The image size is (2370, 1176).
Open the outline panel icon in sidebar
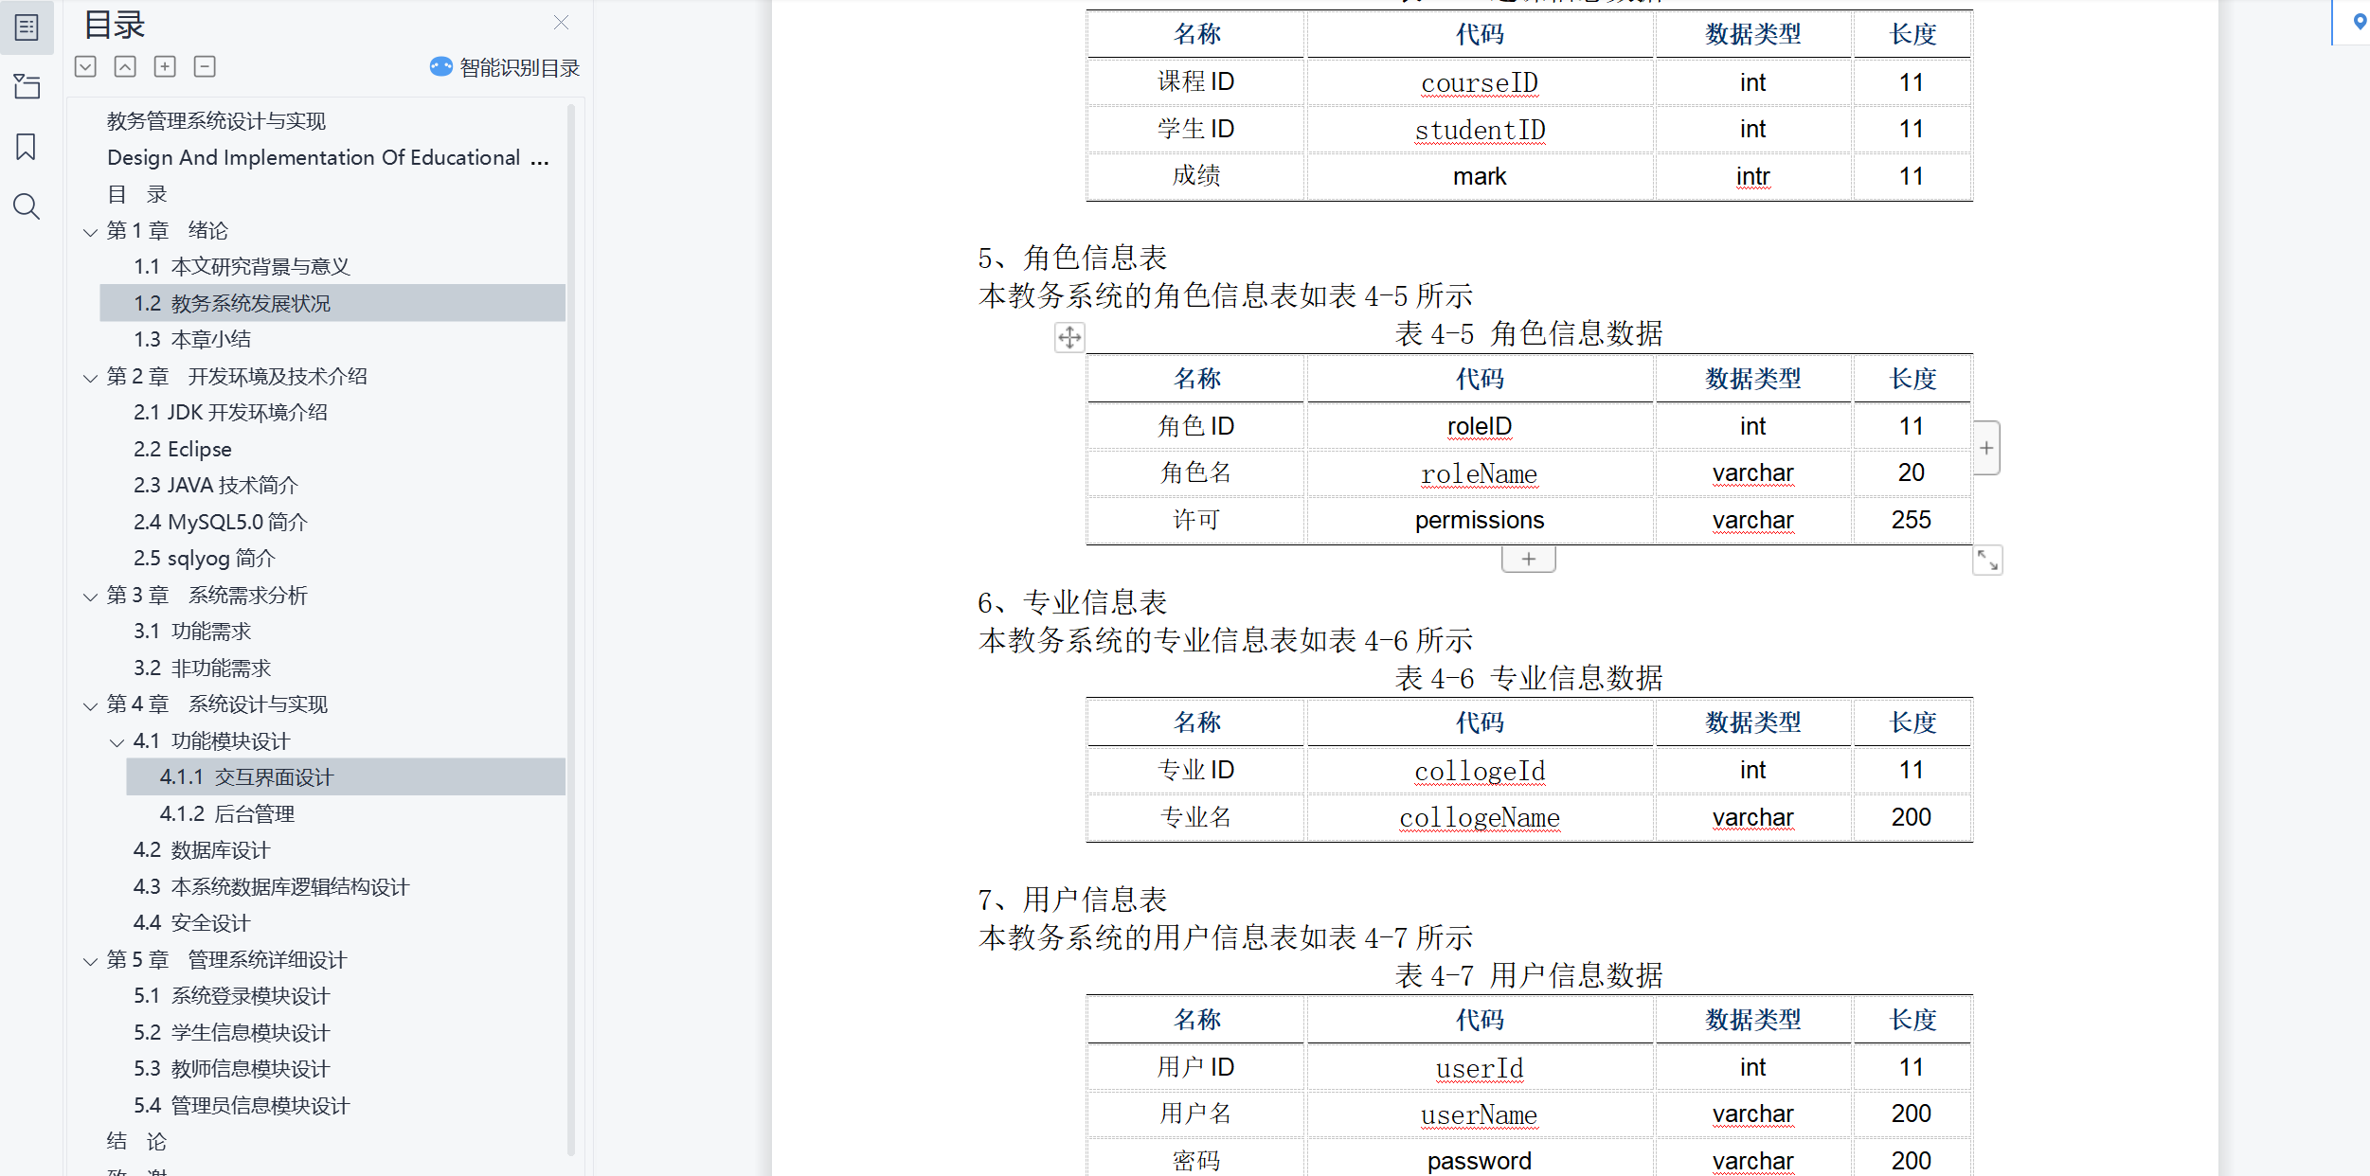(27, 27)
